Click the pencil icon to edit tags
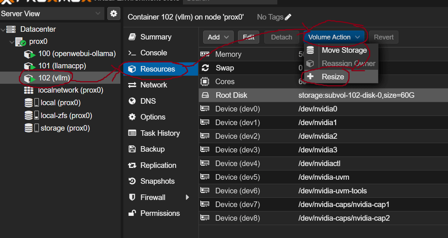448x238 pixels. click(x=288, y=17)
